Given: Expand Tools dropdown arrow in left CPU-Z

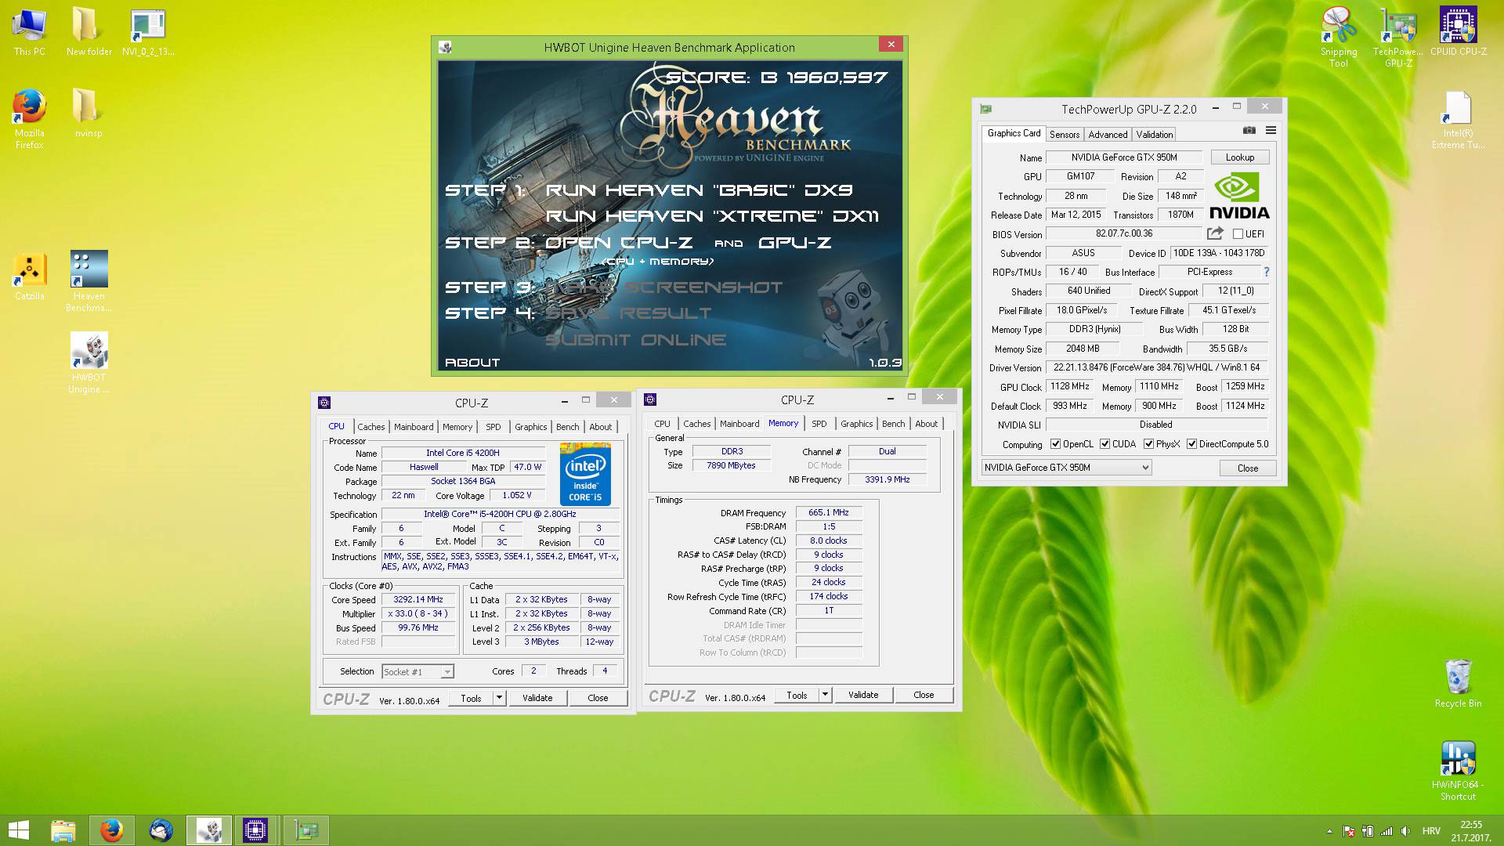Looking at the screenshot, I should (500, 697).
